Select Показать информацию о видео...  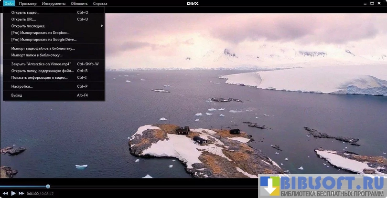(39, 77)
